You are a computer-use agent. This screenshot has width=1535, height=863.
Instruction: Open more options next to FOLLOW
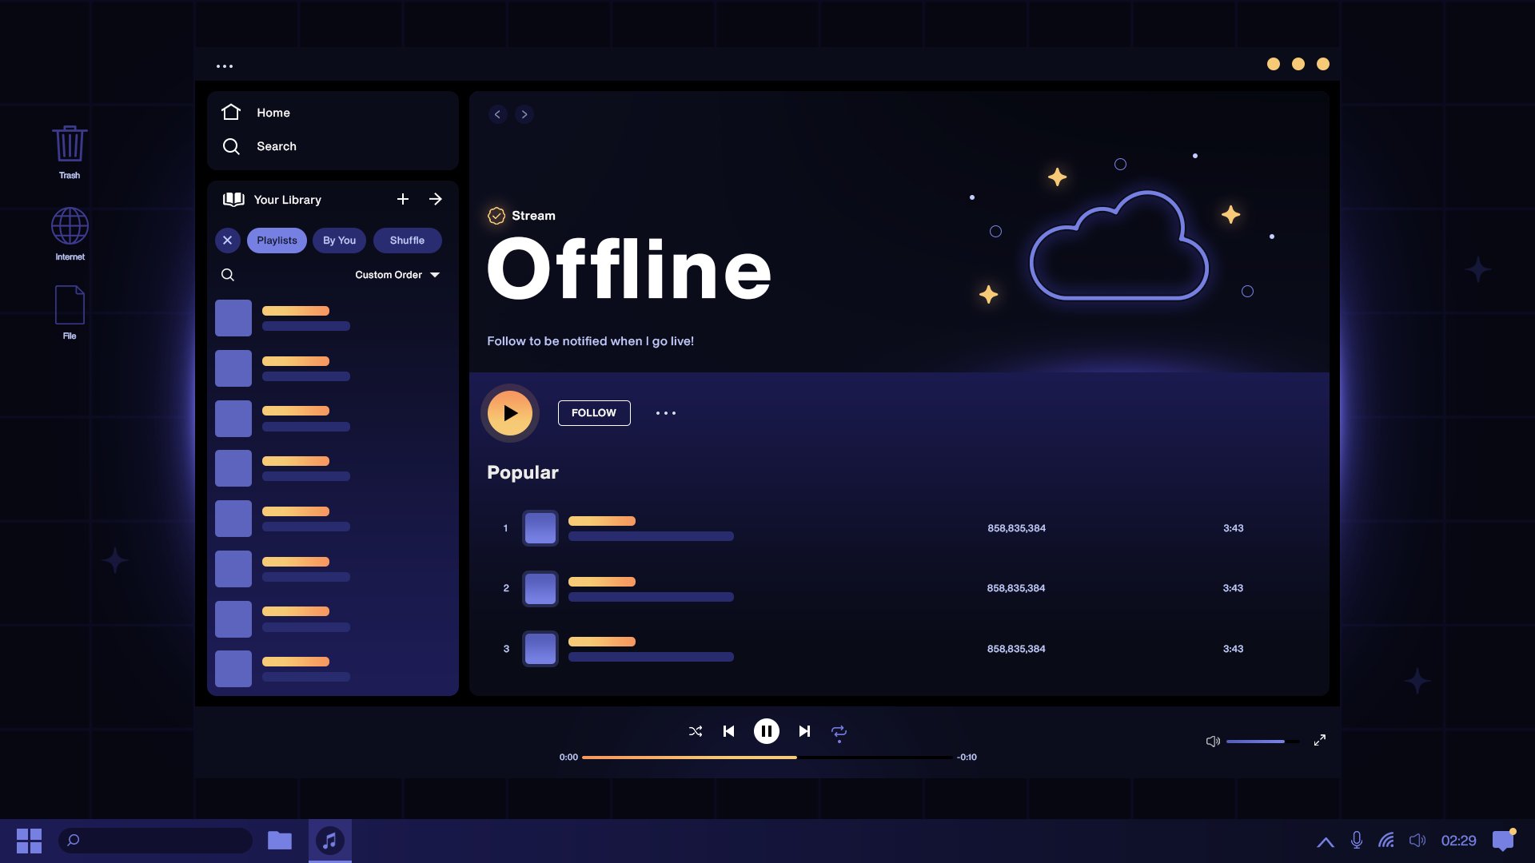[x=666, y=413]
